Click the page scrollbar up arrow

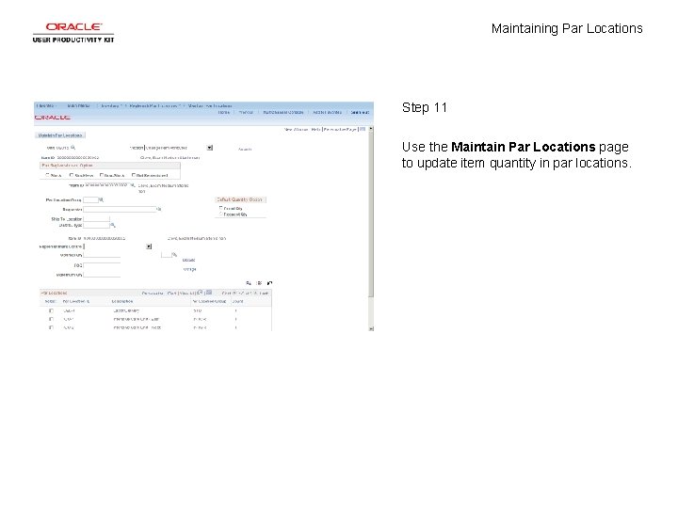(371, 129)
